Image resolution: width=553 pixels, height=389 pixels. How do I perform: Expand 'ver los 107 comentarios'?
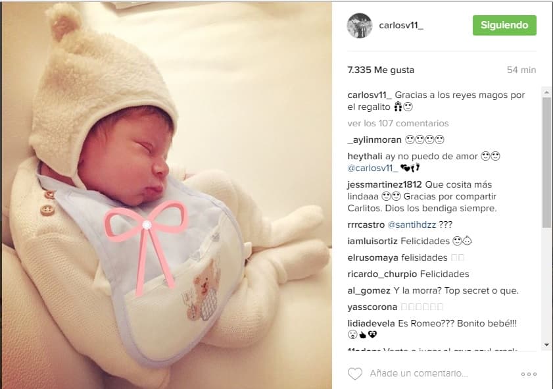[x=398, y=123]
